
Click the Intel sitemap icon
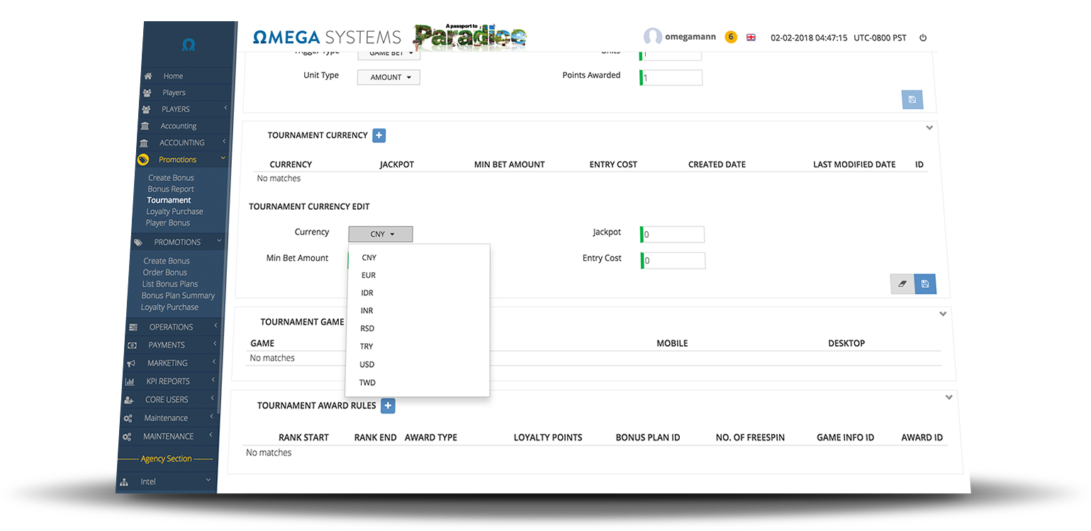pyautogui.click(x=124, y=482)
